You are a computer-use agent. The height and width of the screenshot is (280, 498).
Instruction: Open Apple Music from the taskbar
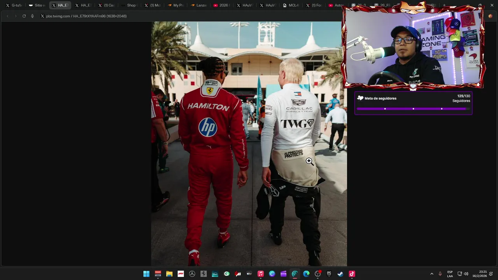click(261, 274)
